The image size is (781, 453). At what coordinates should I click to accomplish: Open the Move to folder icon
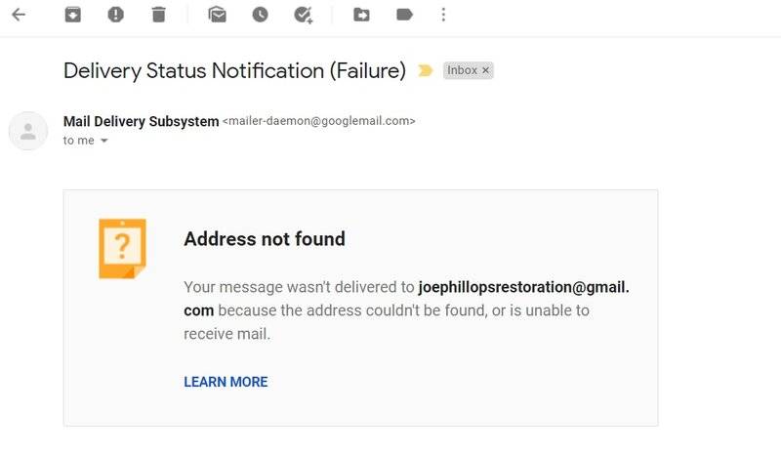(361, 15)
